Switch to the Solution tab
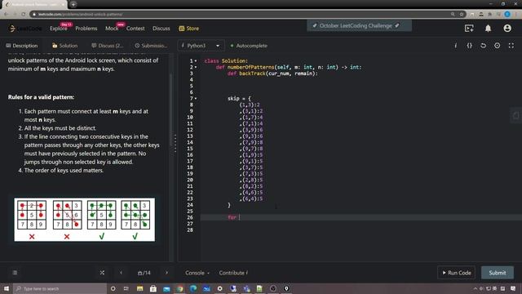522x294 pixels. tap(65, 46)
